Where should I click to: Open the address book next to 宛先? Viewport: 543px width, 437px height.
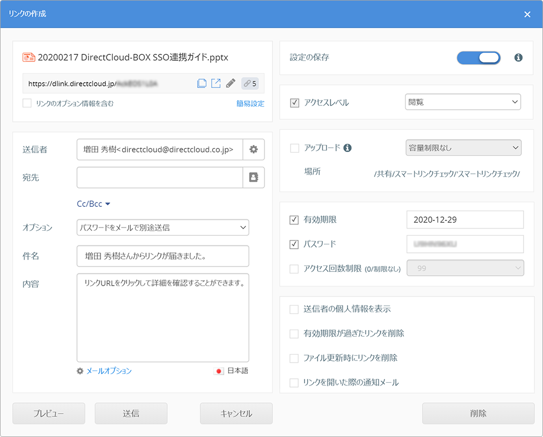coord(254,178)
